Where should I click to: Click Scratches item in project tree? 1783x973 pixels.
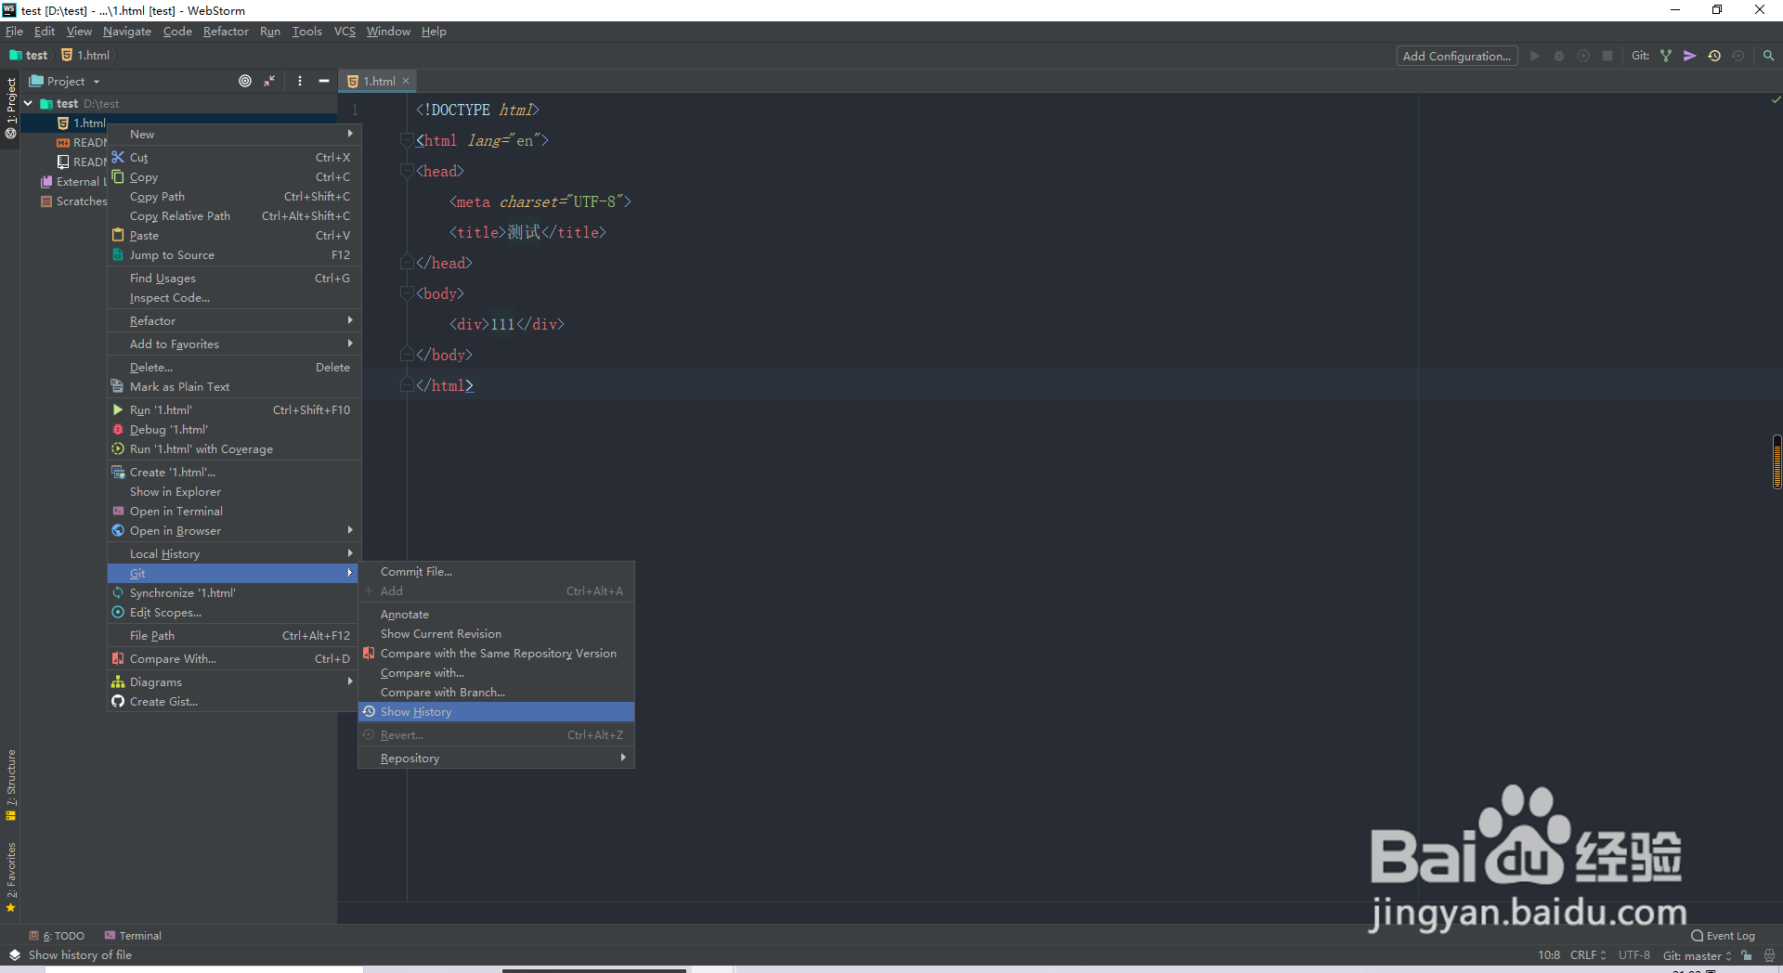74,201
